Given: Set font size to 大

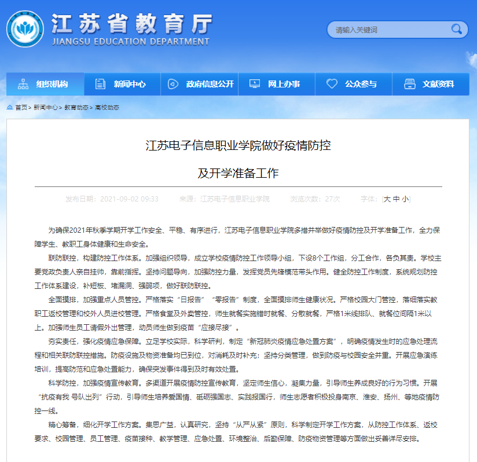Looking at the screenshot, I should (x=387, y=199).
